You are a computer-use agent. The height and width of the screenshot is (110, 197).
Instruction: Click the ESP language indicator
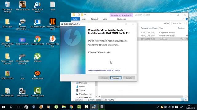(181, 107)
